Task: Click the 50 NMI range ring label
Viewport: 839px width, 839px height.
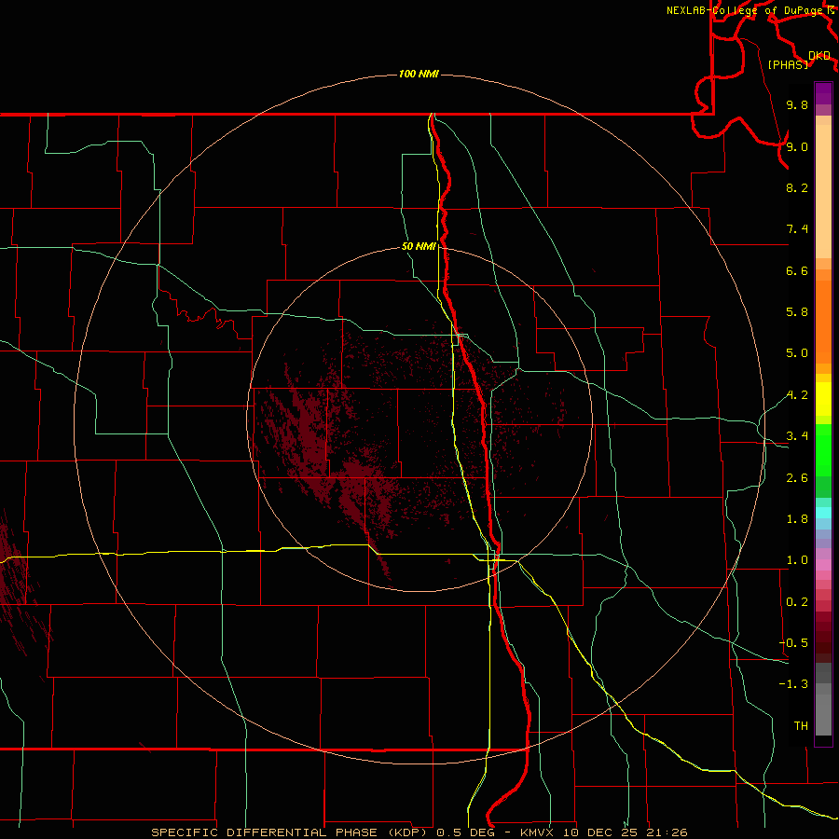Action: 419,246
